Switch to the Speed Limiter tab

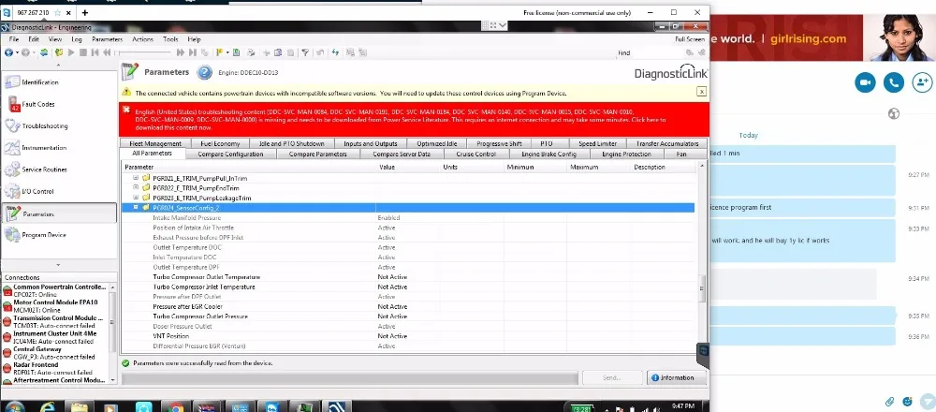(x=597, y=144)
